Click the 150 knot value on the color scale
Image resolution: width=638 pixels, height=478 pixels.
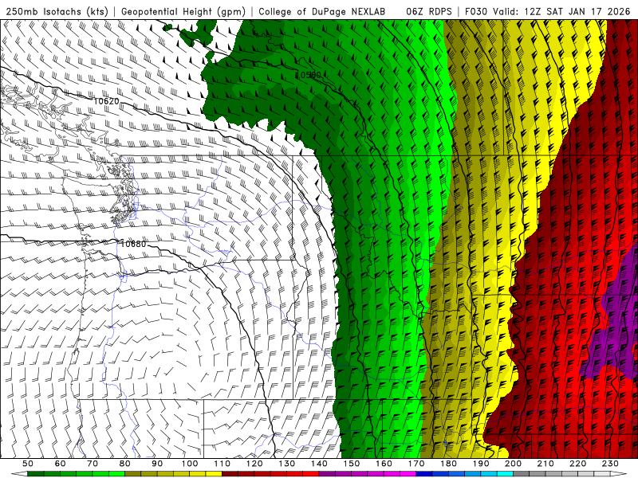[x=352, y=464]
